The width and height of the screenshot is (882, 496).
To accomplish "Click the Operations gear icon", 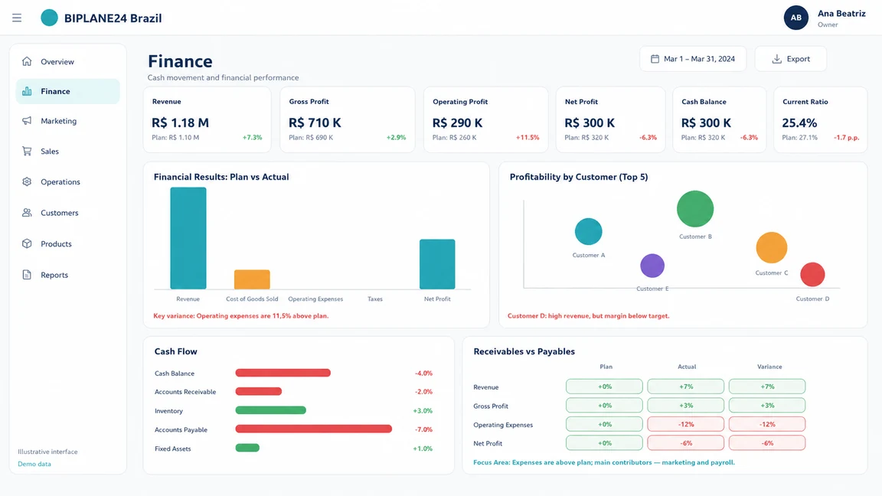I will 27,181.
